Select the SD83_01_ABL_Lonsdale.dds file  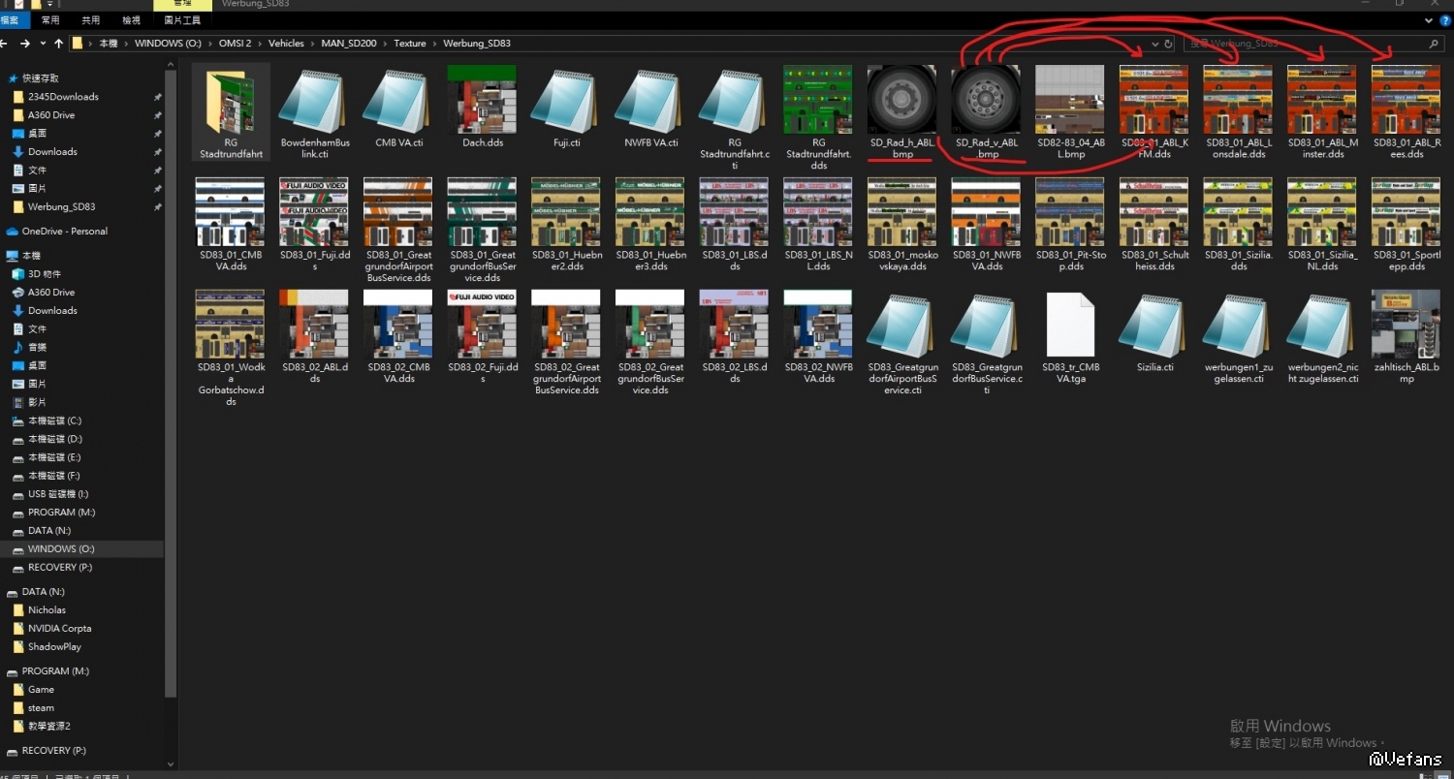(x=1238, y=100)
